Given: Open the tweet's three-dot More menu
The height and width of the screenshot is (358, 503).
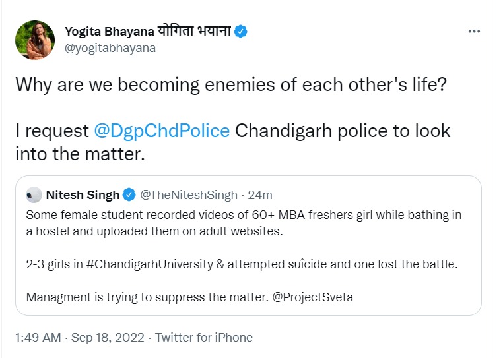Looking at the screenshot, I should pyautogui.click(x=474, y=31).
